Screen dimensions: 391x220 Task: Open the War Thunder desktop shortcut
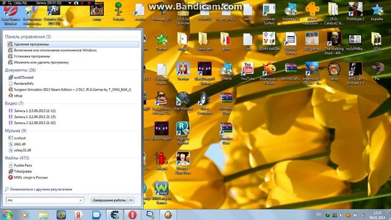(183, 101)
